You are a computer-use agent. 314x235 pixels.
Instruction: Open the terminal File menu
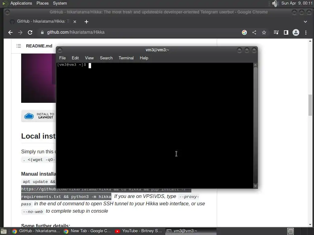[x=62, y=58]
